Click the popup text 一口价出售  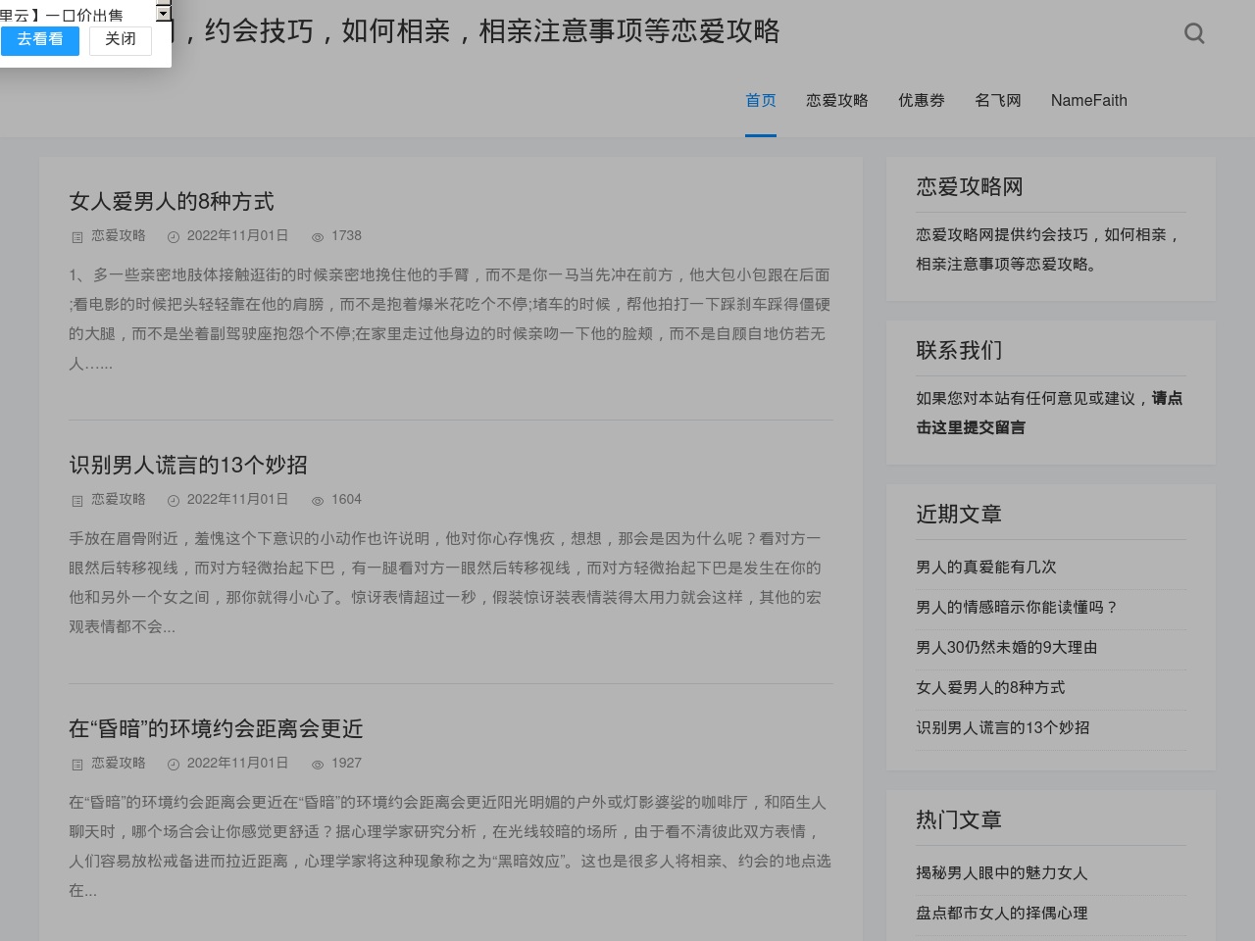click(x=84, y=15)
